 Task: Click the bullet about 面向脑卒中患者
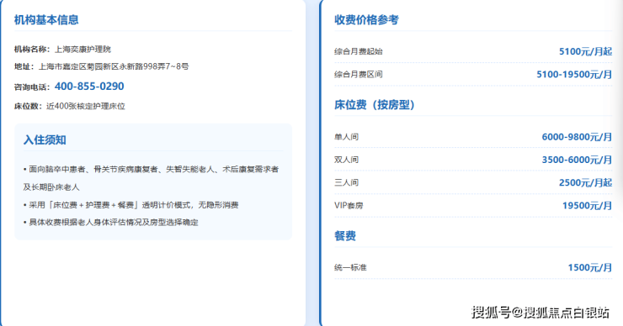coord(151,178)
